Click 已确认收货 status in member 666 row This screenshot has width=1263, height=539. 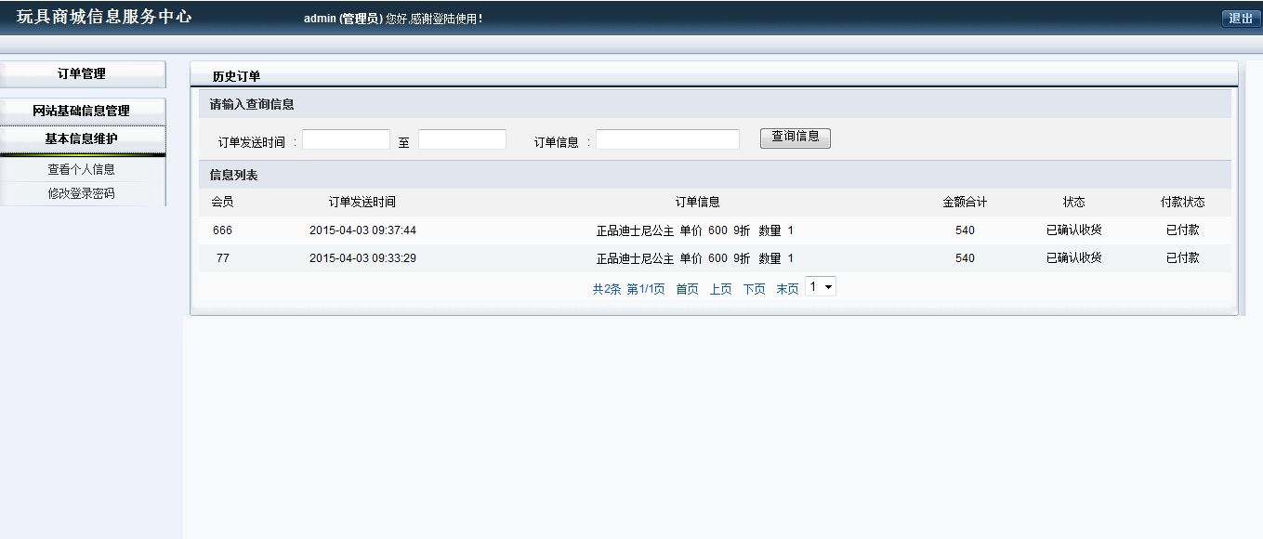pos(1073,230)
